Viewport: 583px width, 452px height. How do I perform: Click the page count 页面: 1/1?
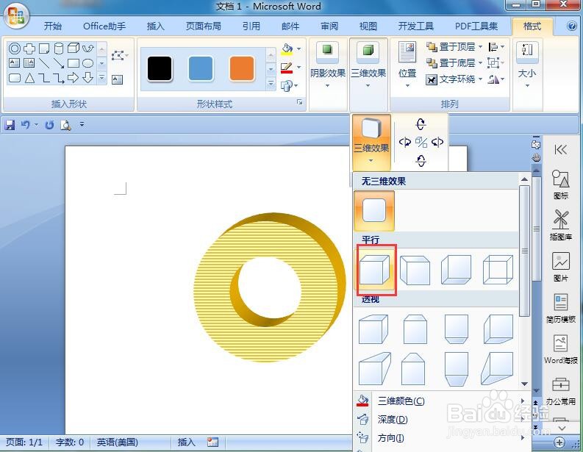coord(24,442)
